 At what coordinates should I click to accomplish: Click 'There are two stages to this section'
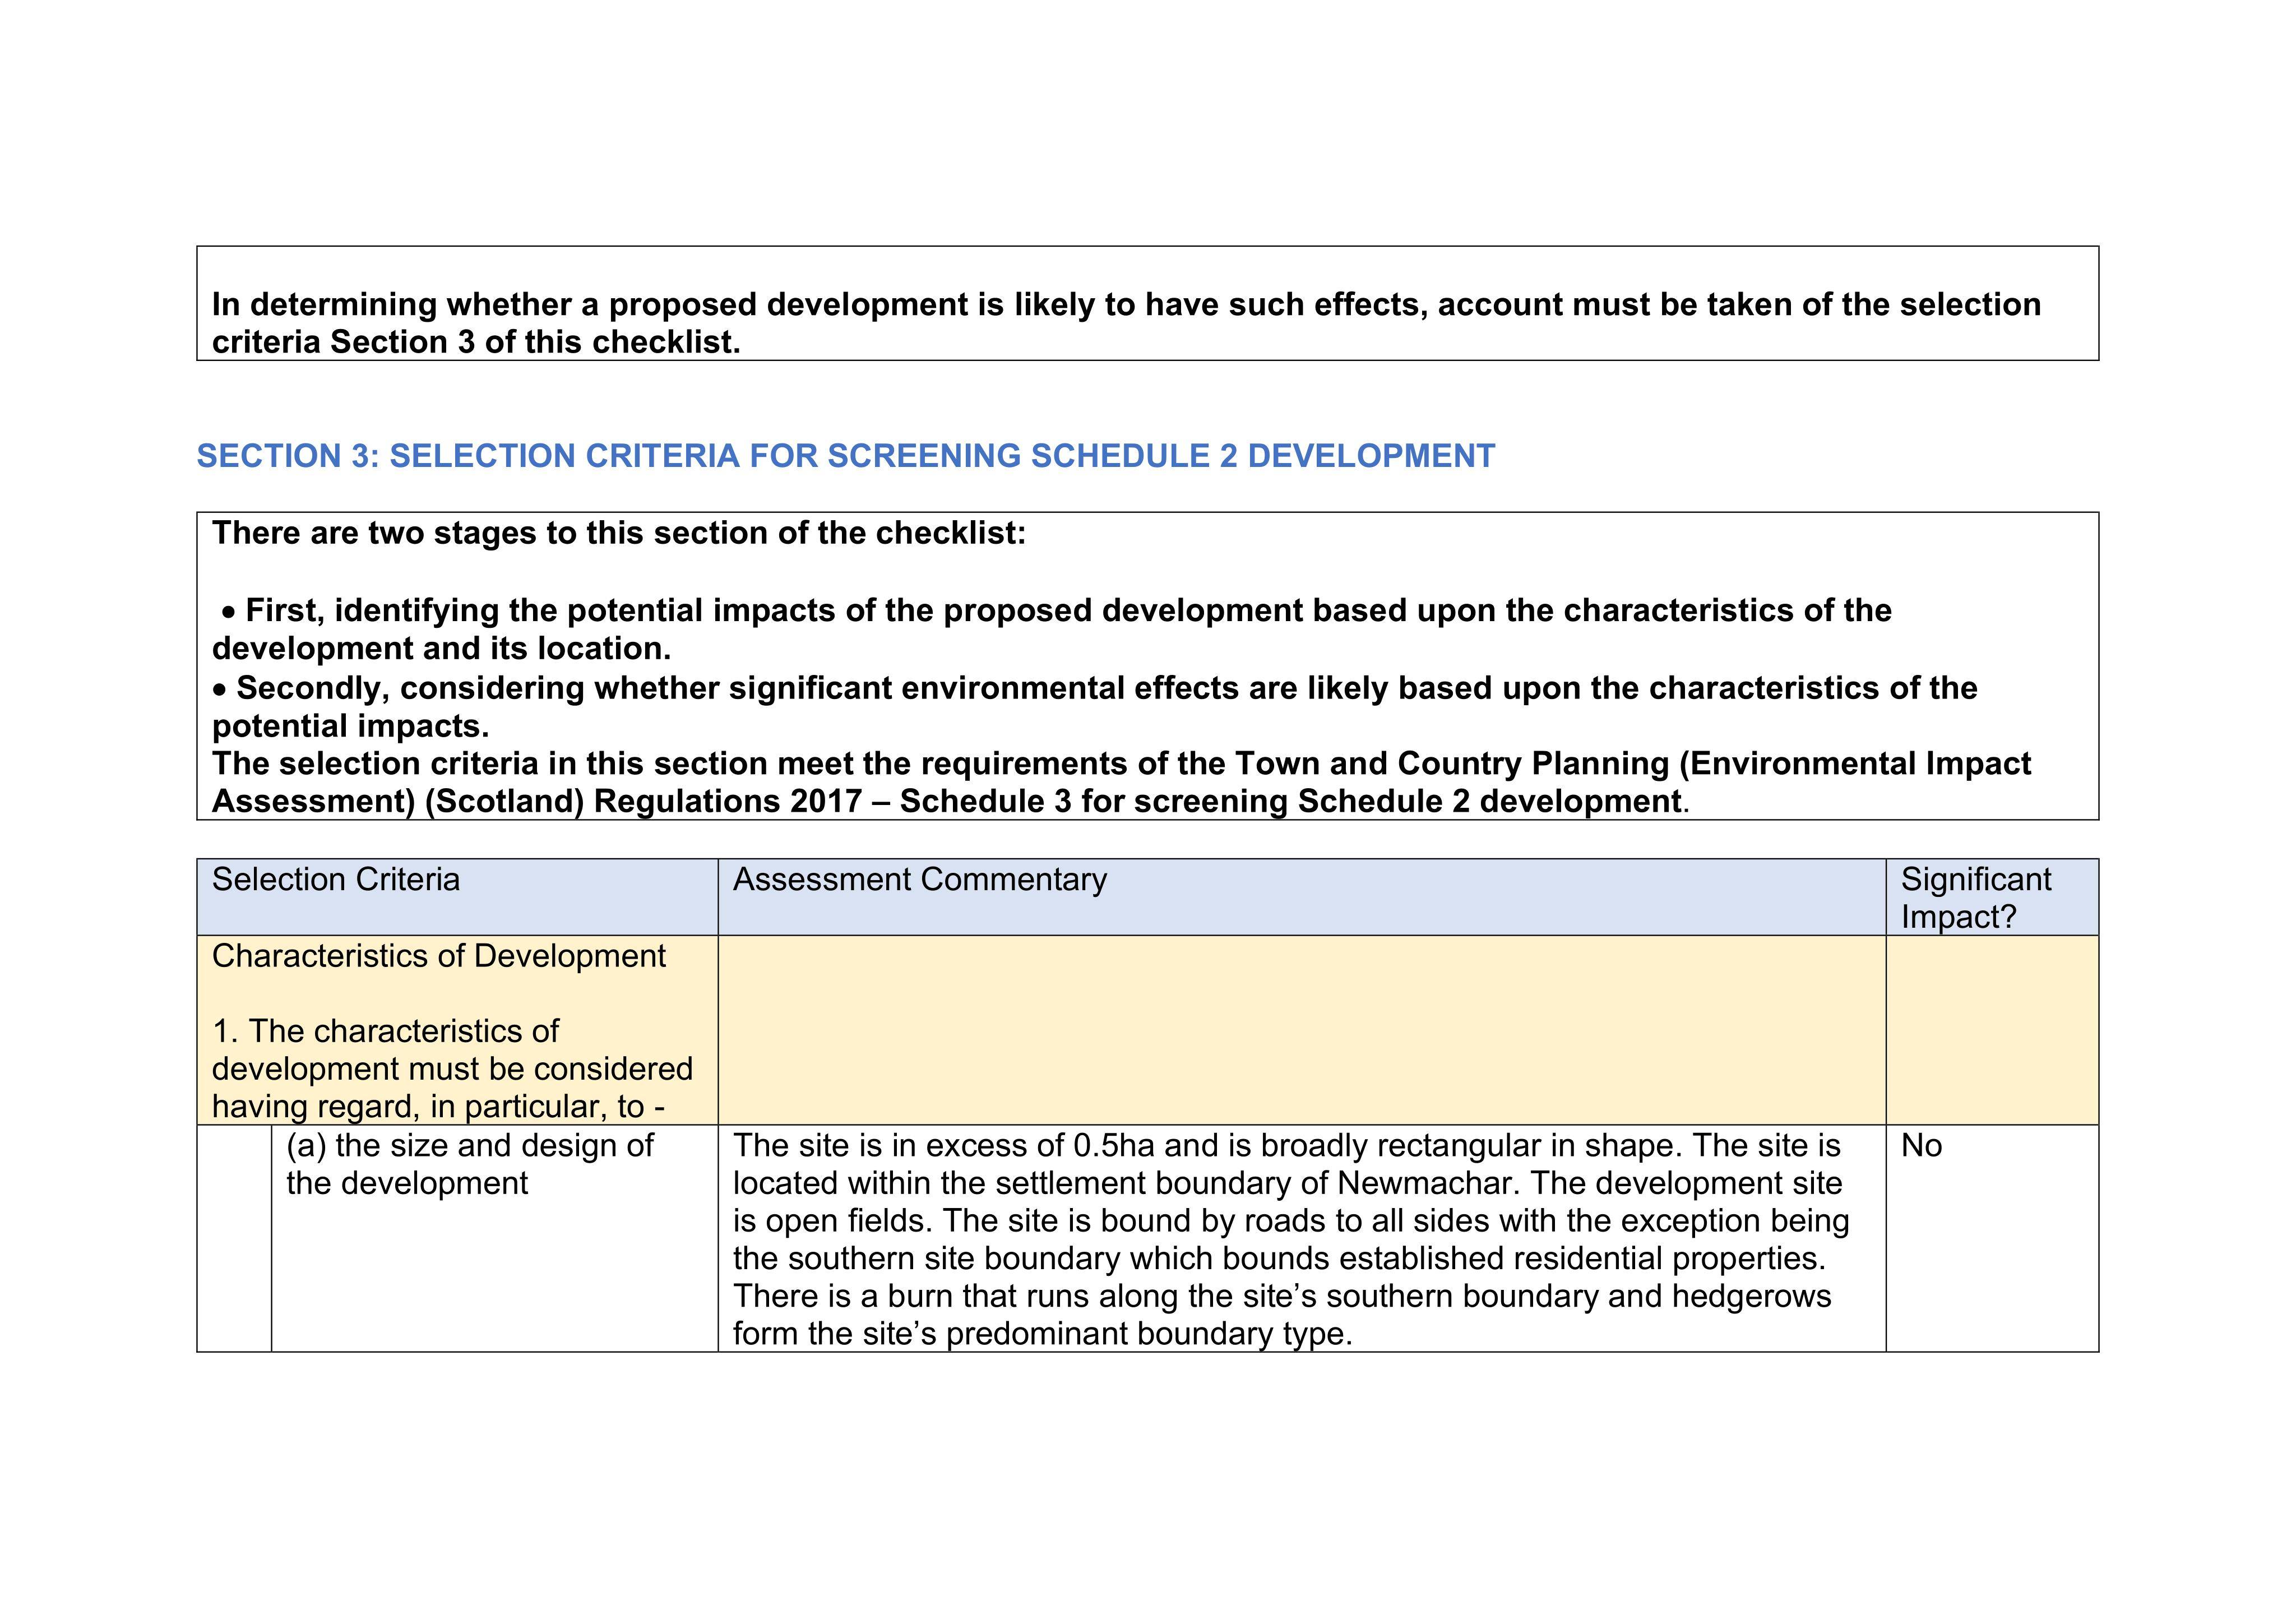point(619,533)
